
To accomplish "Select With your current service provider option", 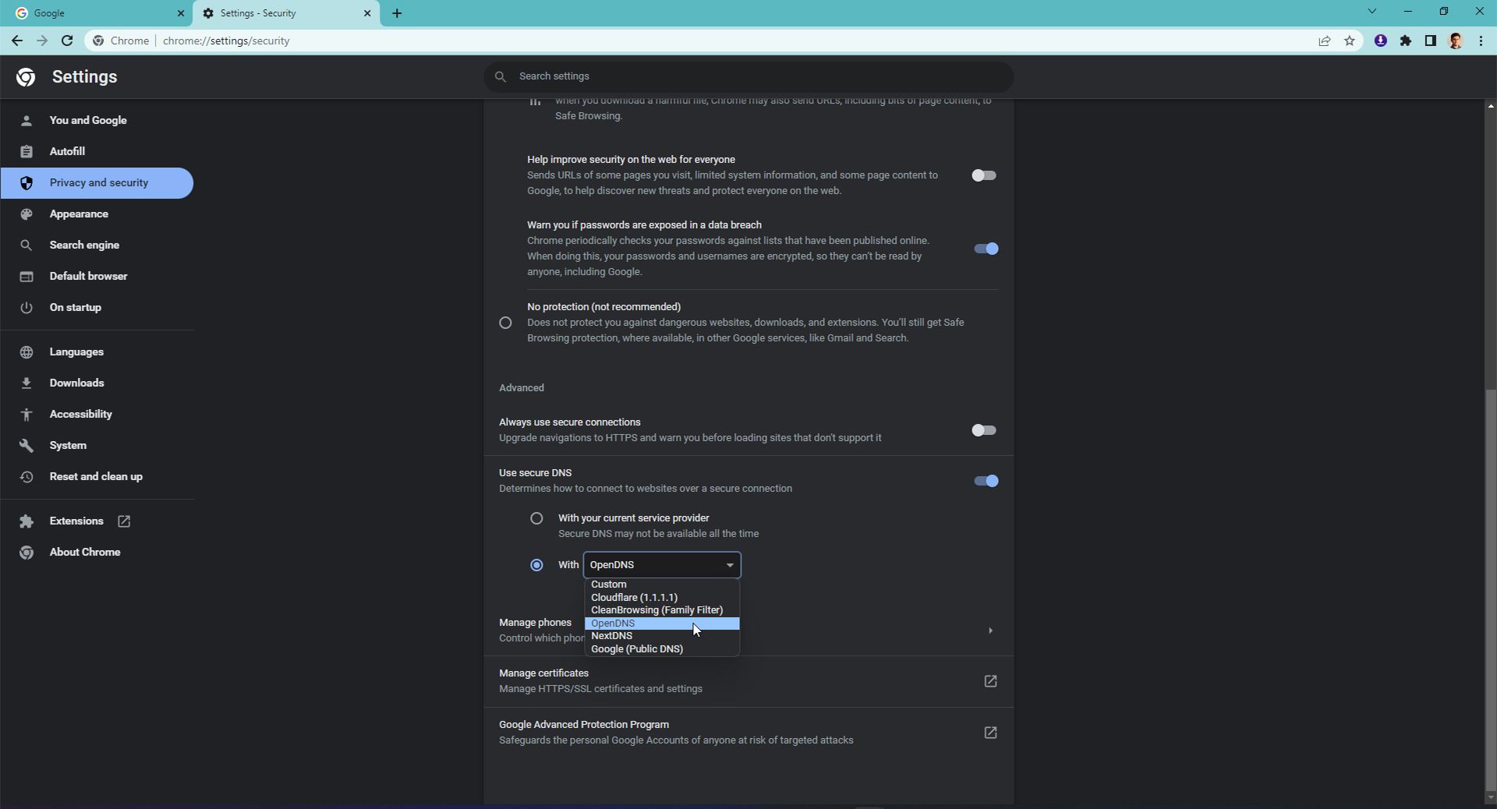I will 536,518.
